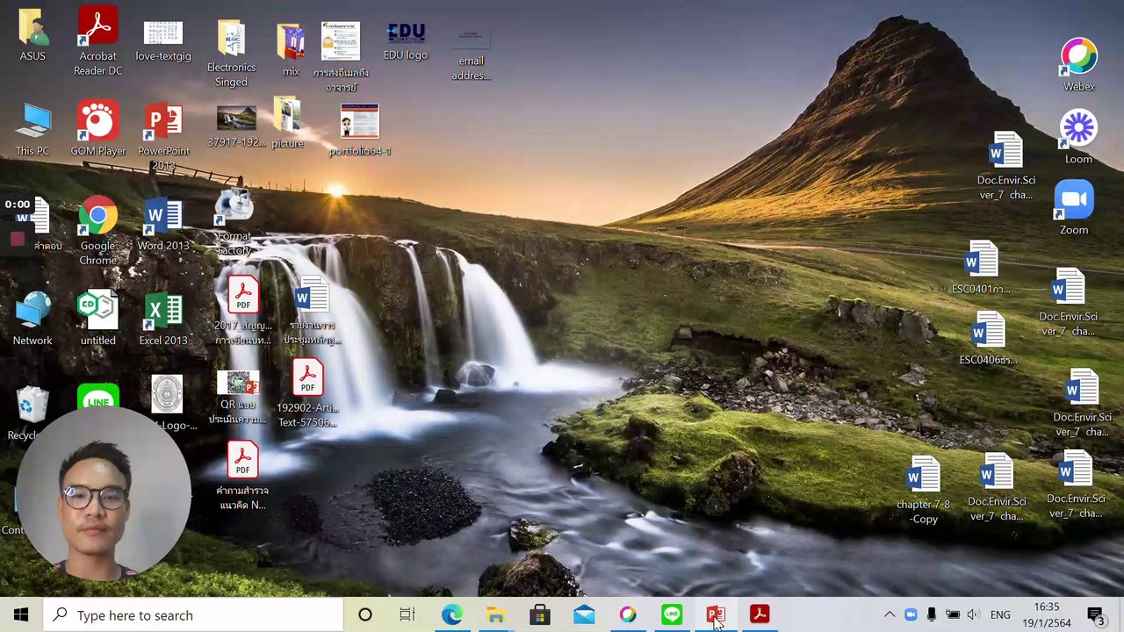
Task: Click the webcam bubble of the recording
Action: (102, 494)
